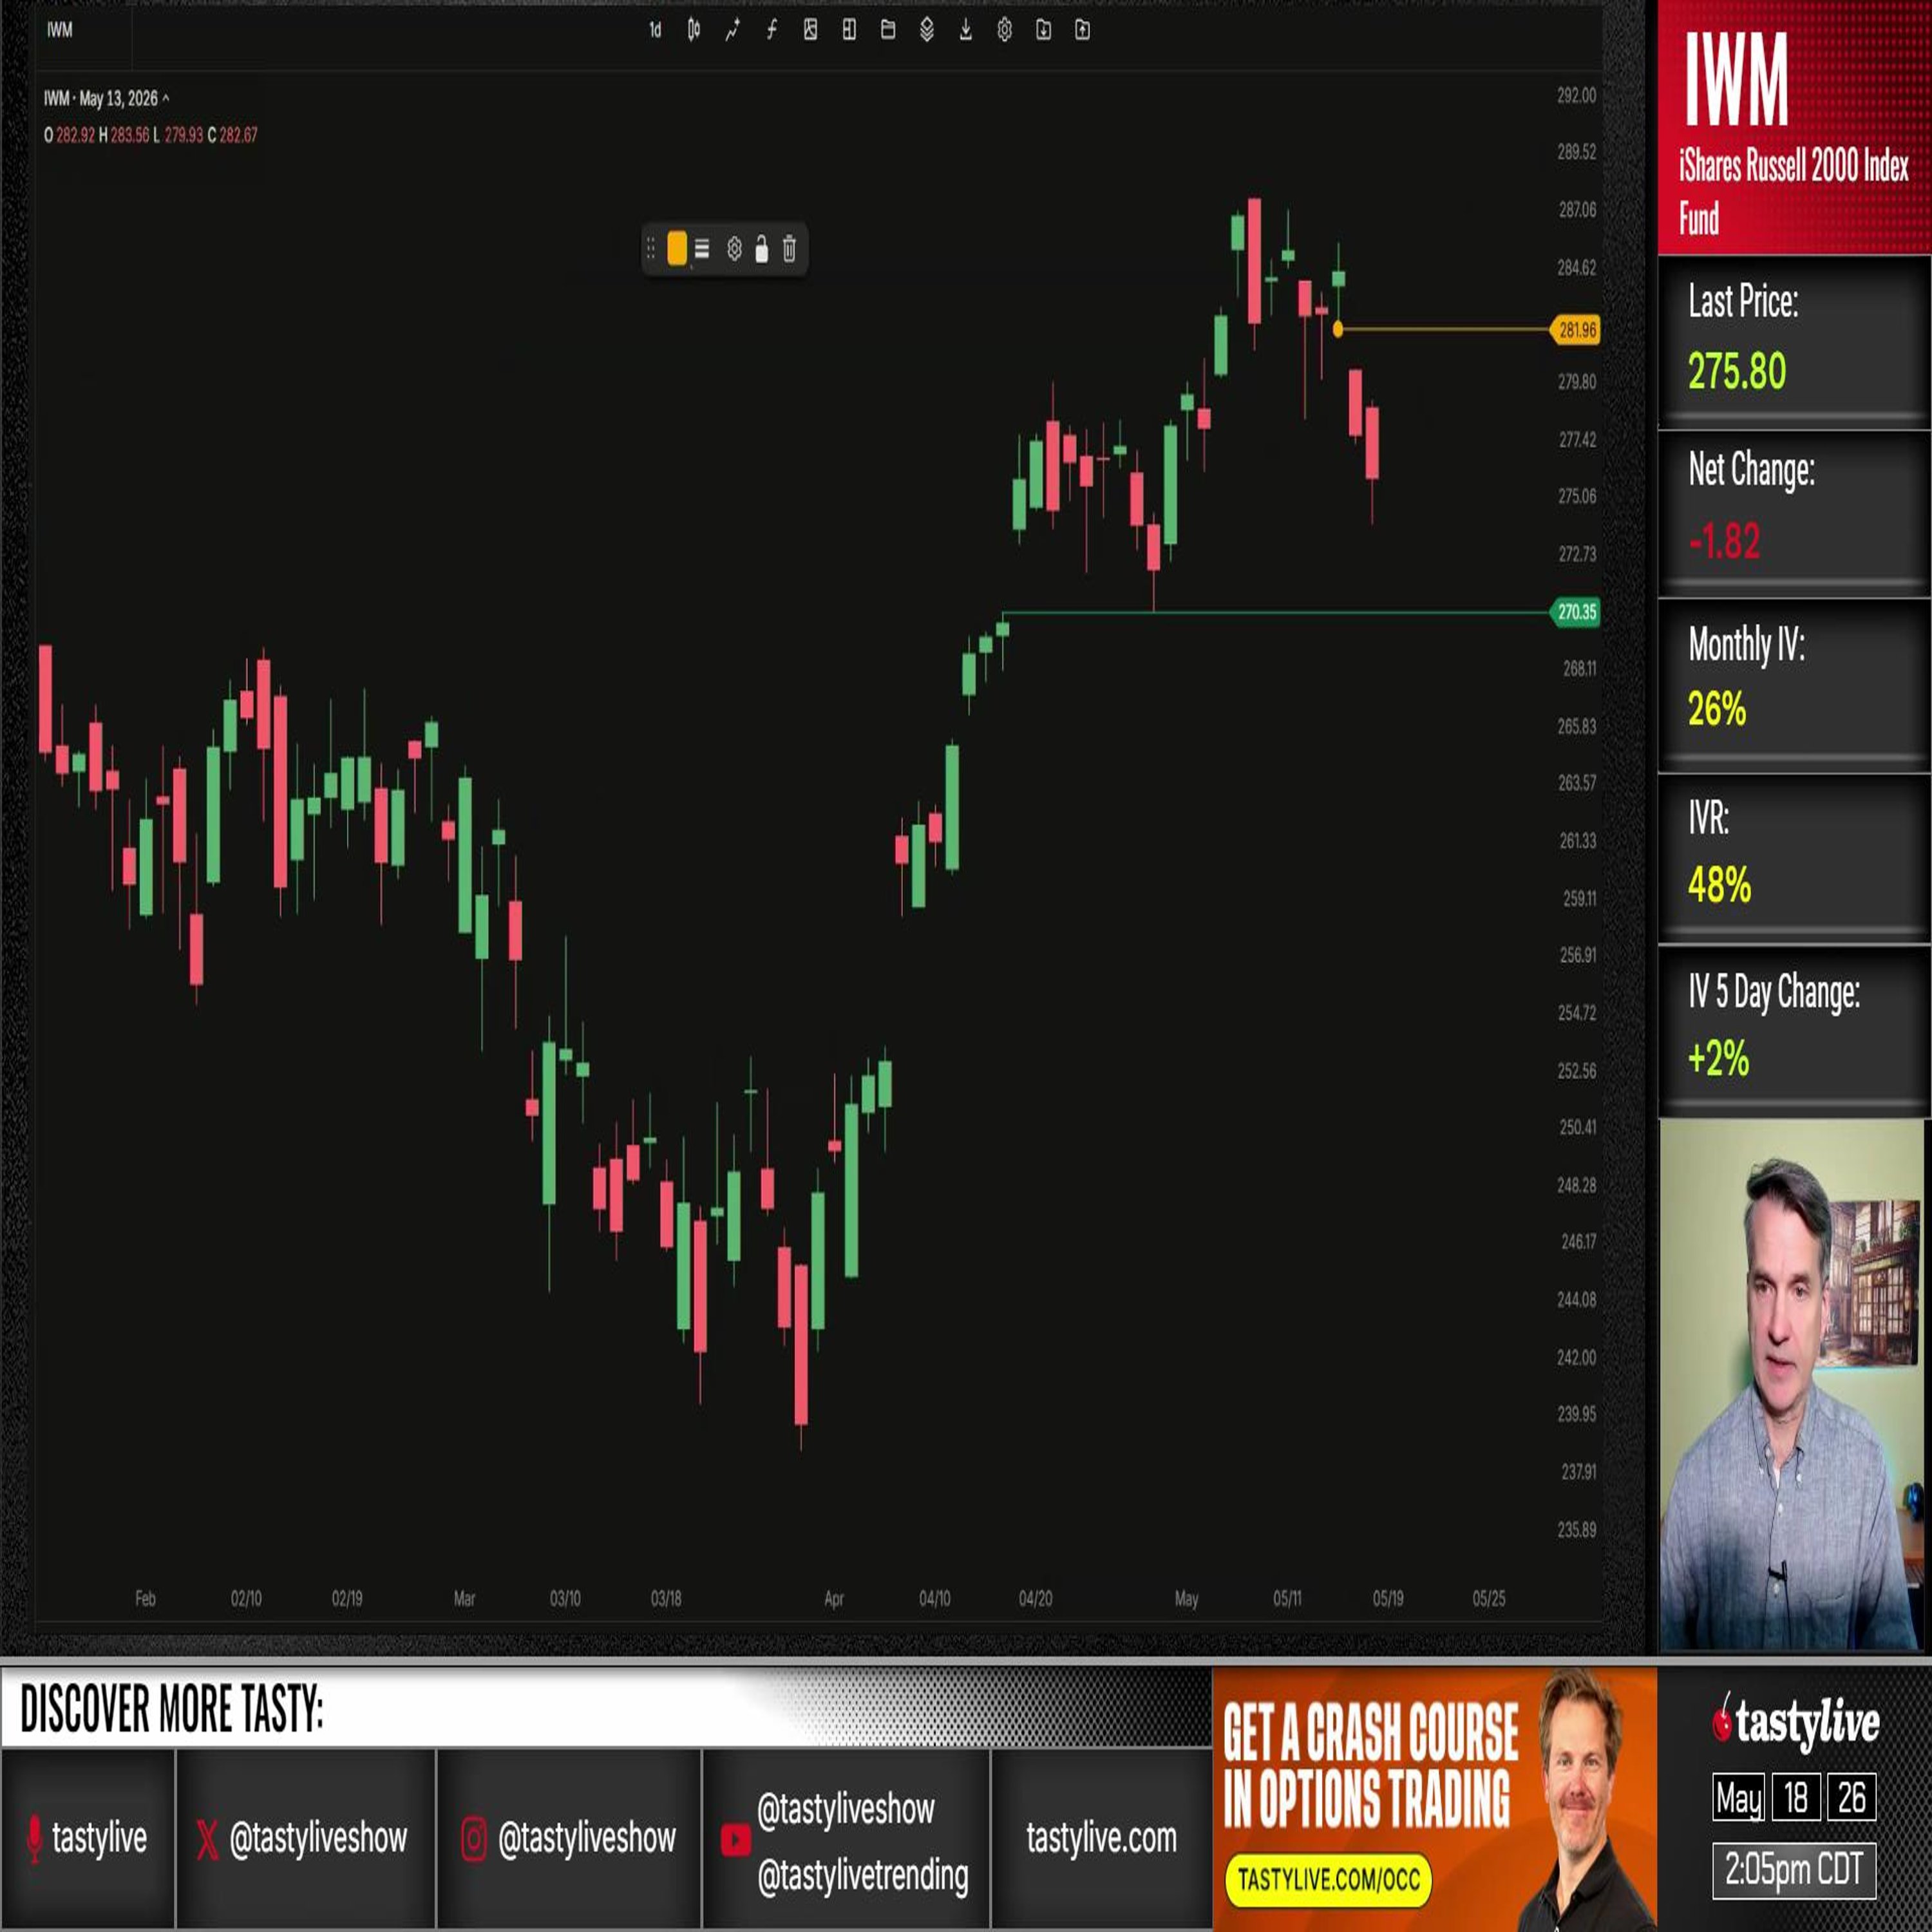The width and height of the screenshot is (1932, 1932).
Task: Open chart settings gear in the top toolbar
Action: pos(1005,30)
